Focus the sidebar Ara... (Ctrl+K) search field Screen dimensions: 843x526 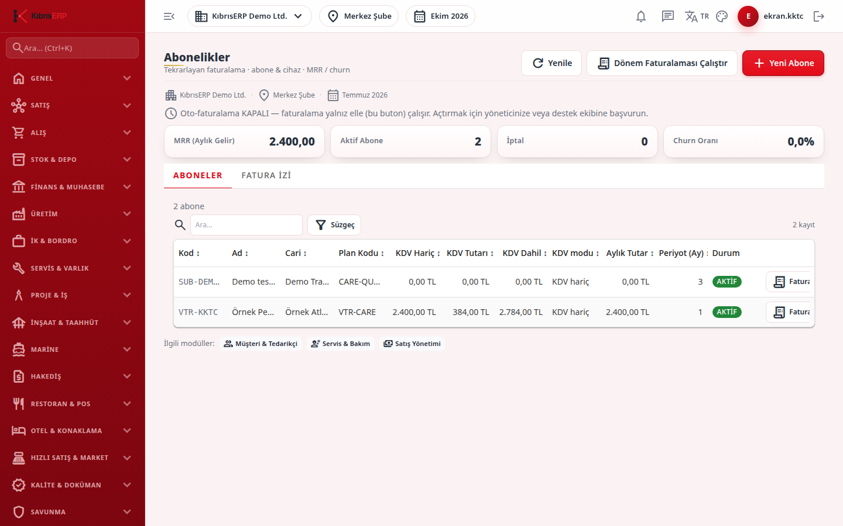point(73,48)
